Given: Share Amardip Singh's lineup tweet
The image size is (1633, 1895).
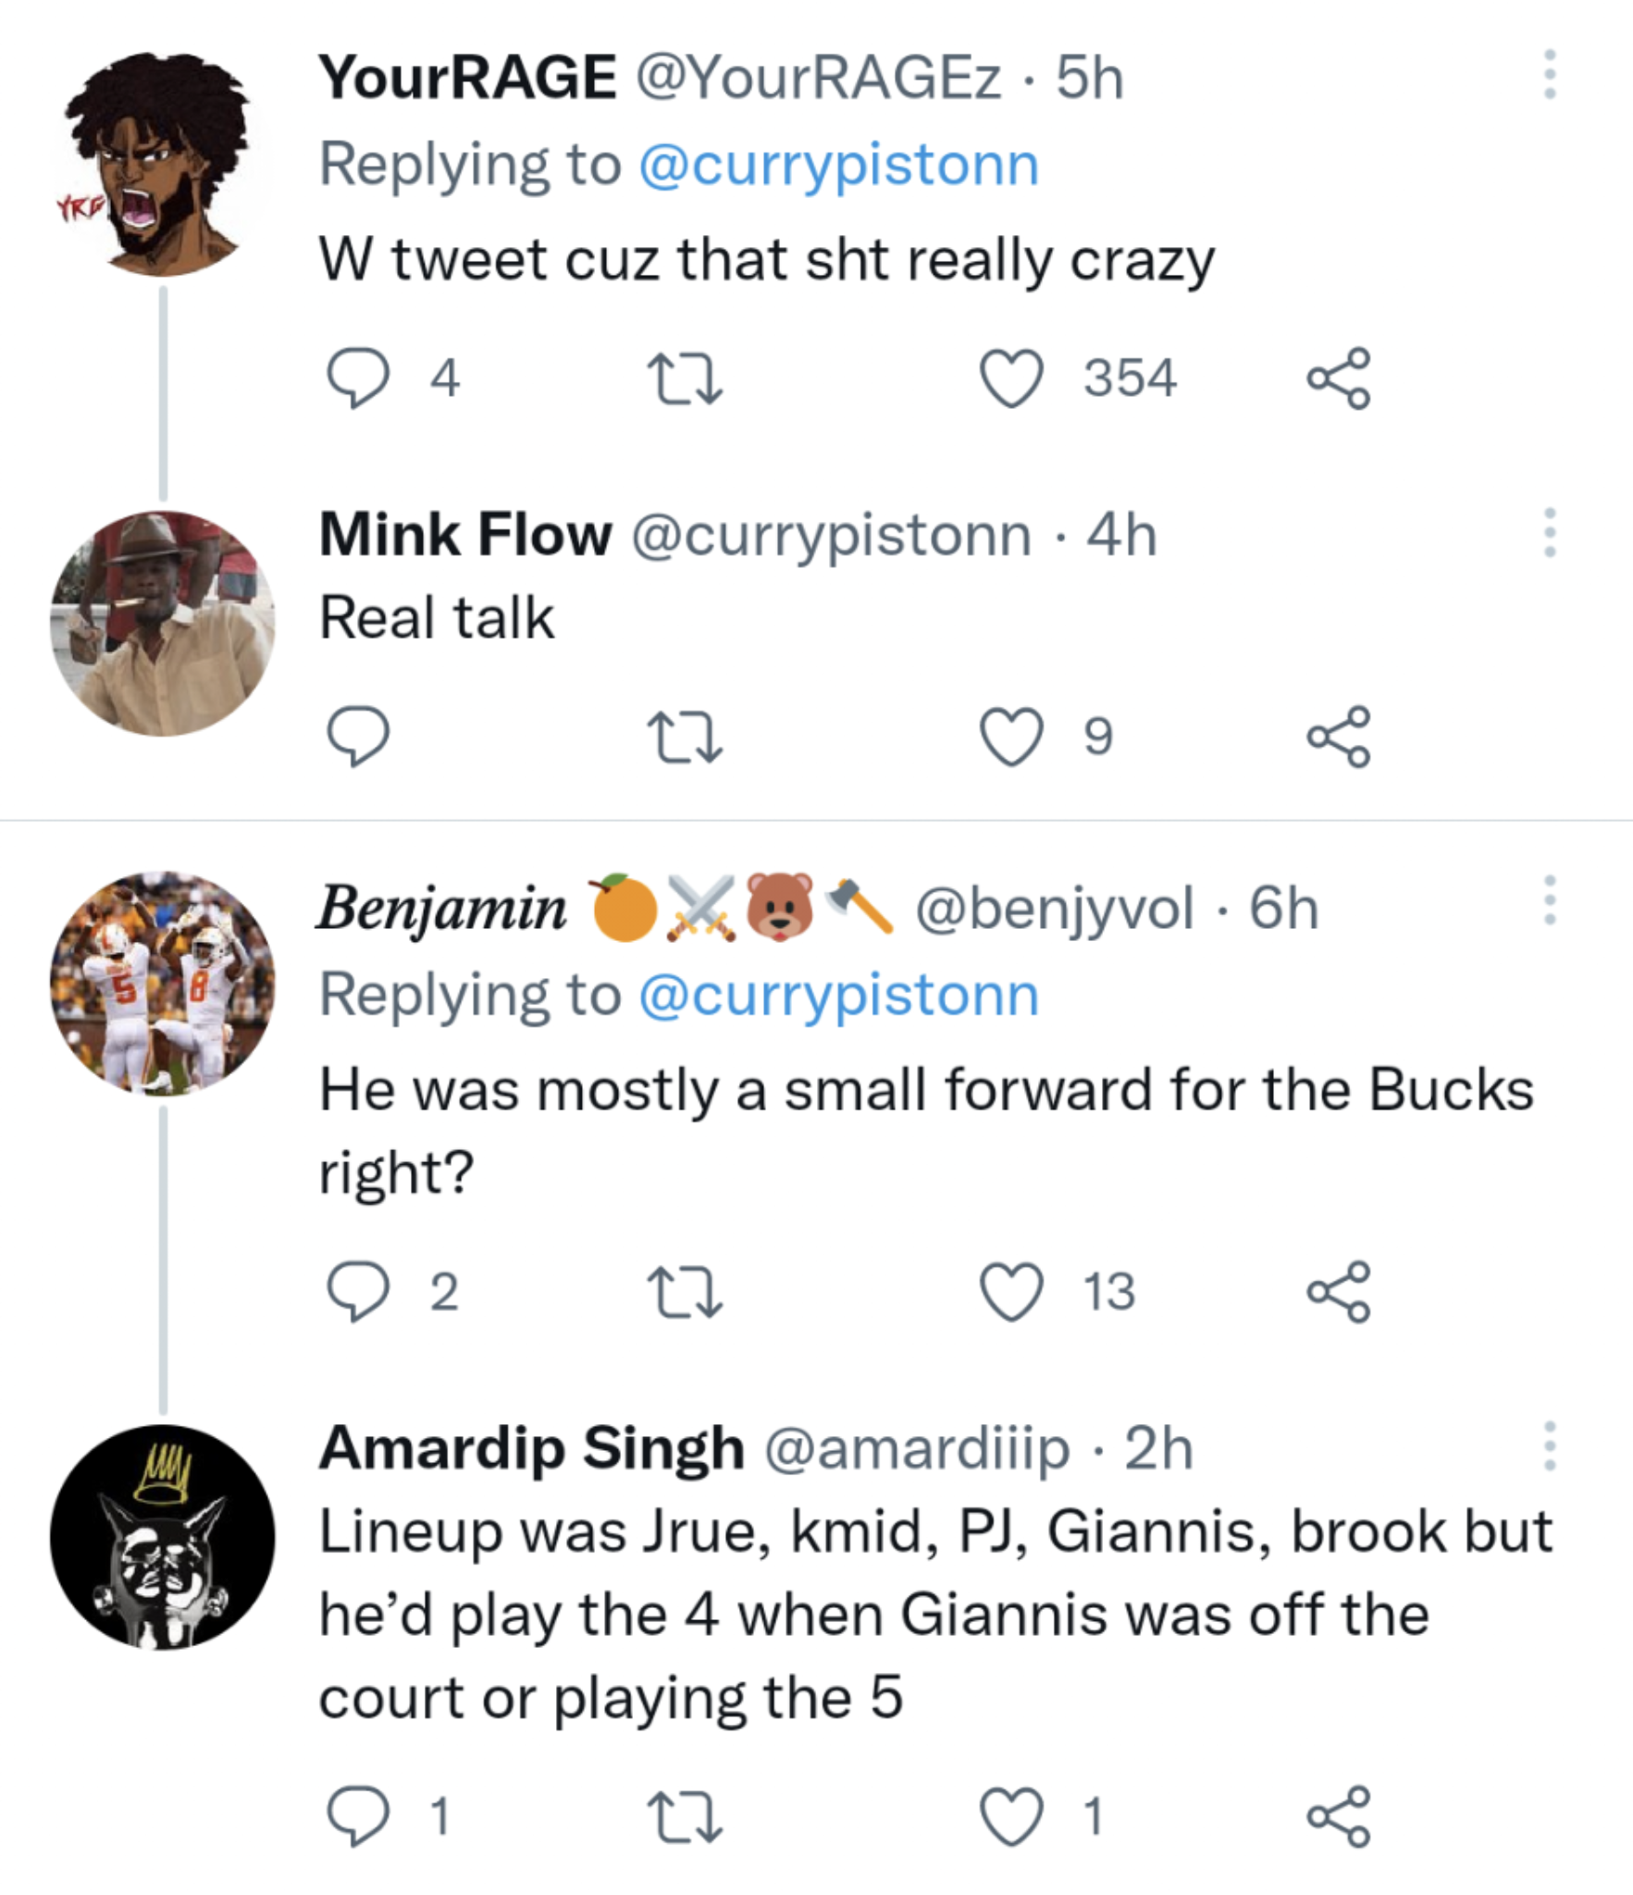Looking at the screenshot, I should (1338, 1816).
